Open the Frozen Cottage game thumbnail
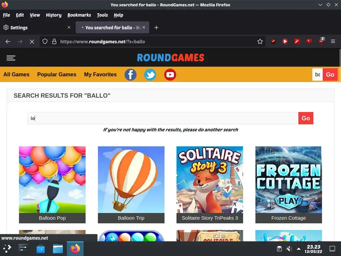Screen dimensions: 341x256 coord(289,180)
